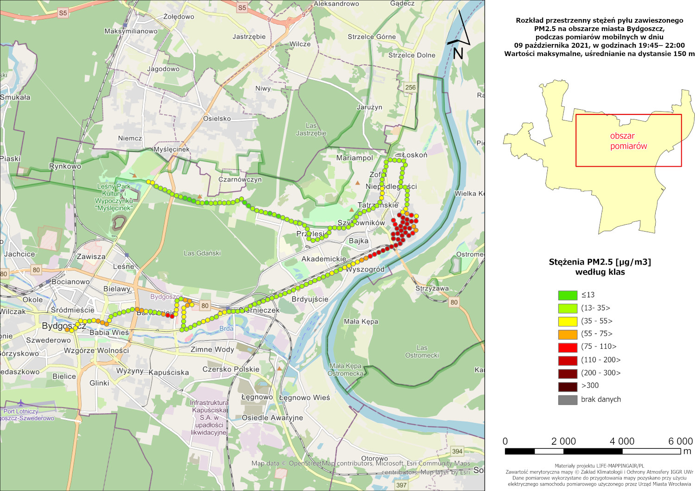Click the scale bar at 2 000 mark
The image size is (695, 491).
point(563,451)
